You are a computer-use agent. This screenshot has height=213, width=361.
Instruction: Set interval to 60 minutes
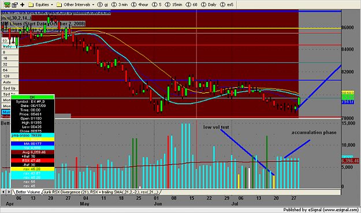pyautogui.click(x=191, y=5)
